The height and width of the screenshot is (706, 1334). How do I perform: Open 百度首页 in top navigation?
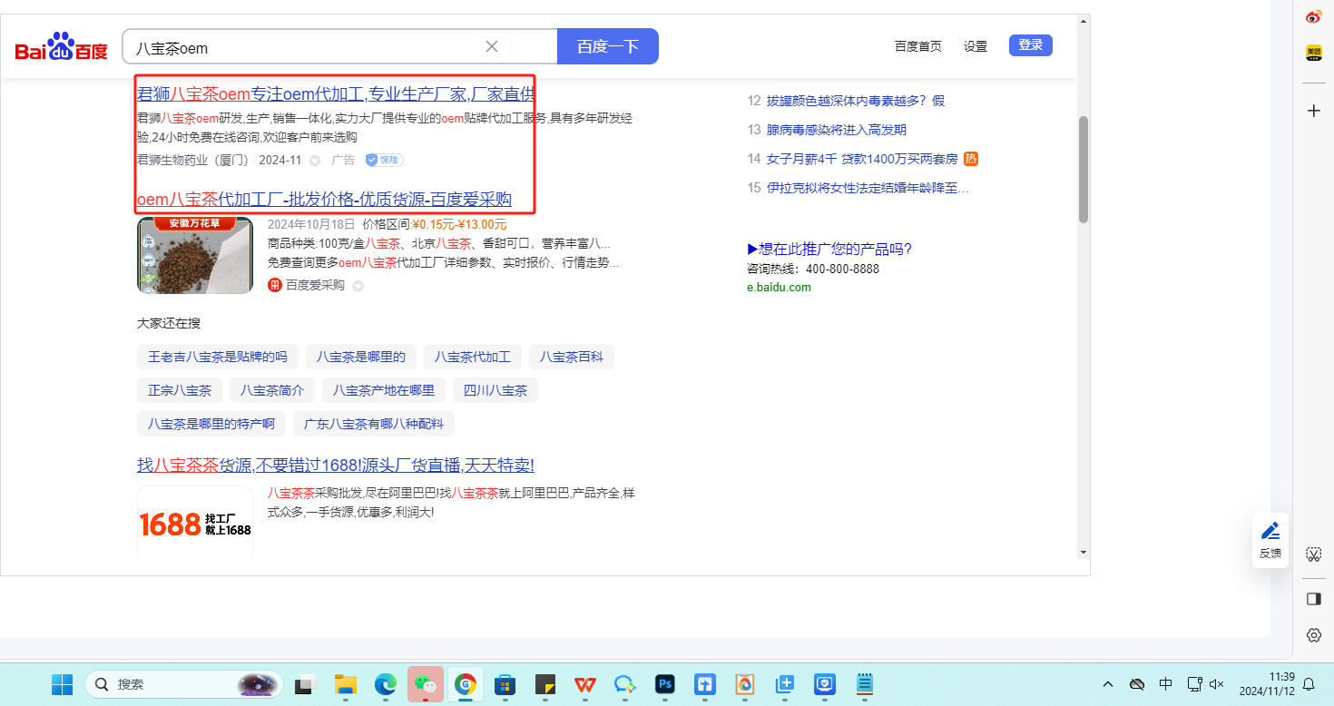point(917,46)
